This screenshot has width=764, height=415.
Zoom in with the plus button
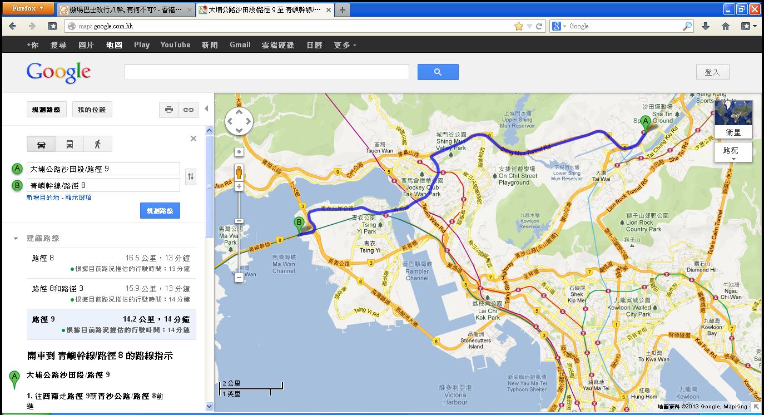pos(239,186)
